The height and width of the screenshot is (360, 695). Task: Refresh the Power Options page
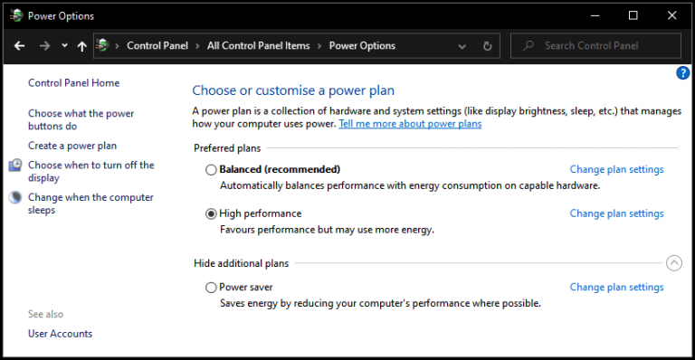pyautogui.click(x=487, y=46)
